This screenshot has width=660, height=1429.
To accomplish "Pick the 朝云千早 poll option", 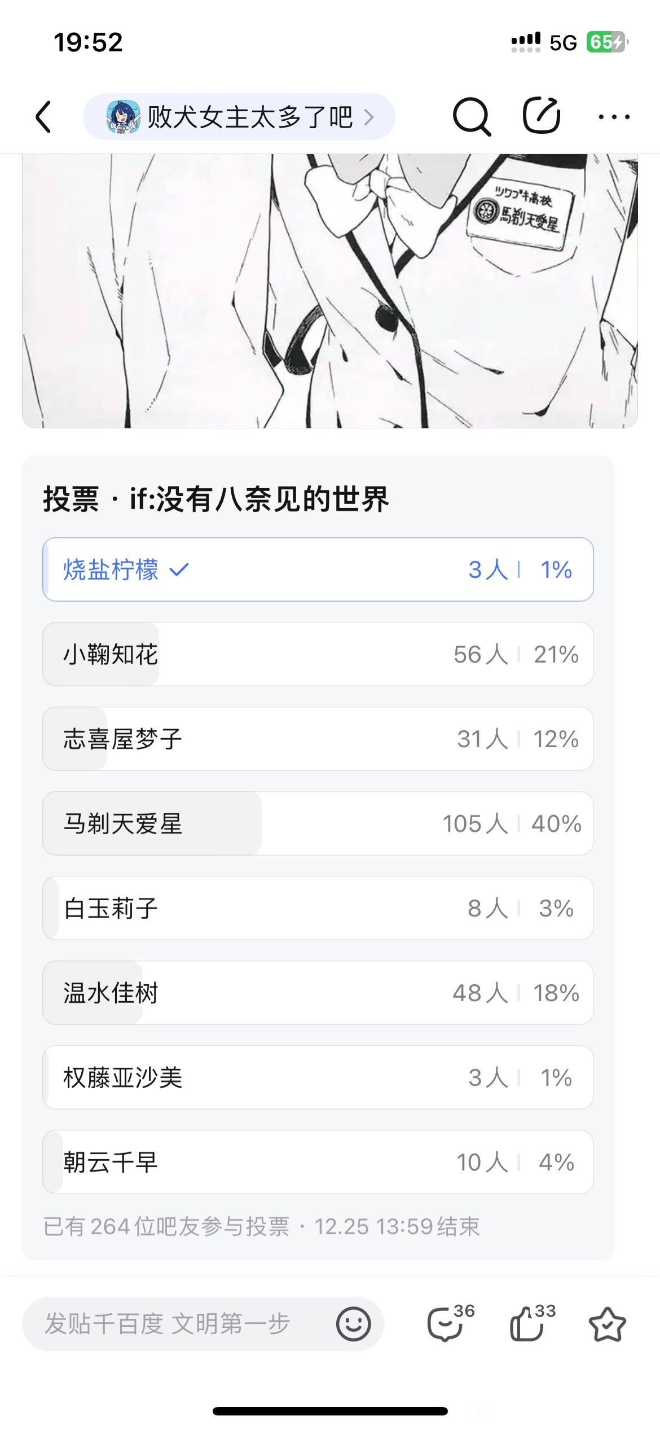I will [318, 1162].
